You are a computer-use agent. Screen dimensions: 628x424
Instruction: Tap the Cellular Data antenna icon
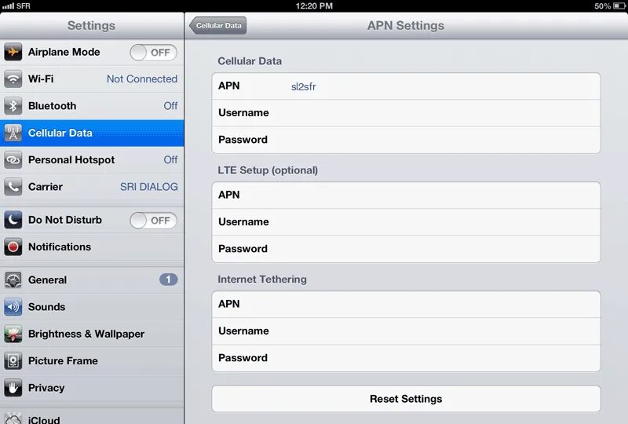(13, 133)
